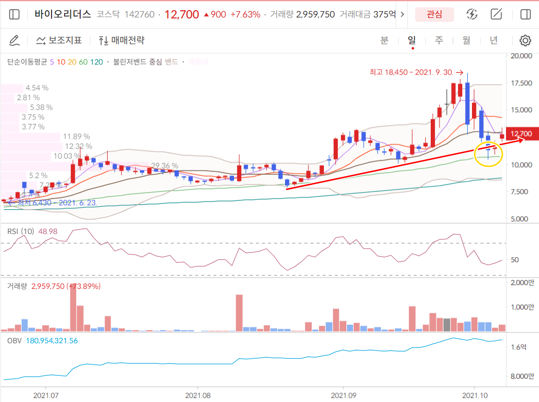Toggle the right side panel icon

525,15
